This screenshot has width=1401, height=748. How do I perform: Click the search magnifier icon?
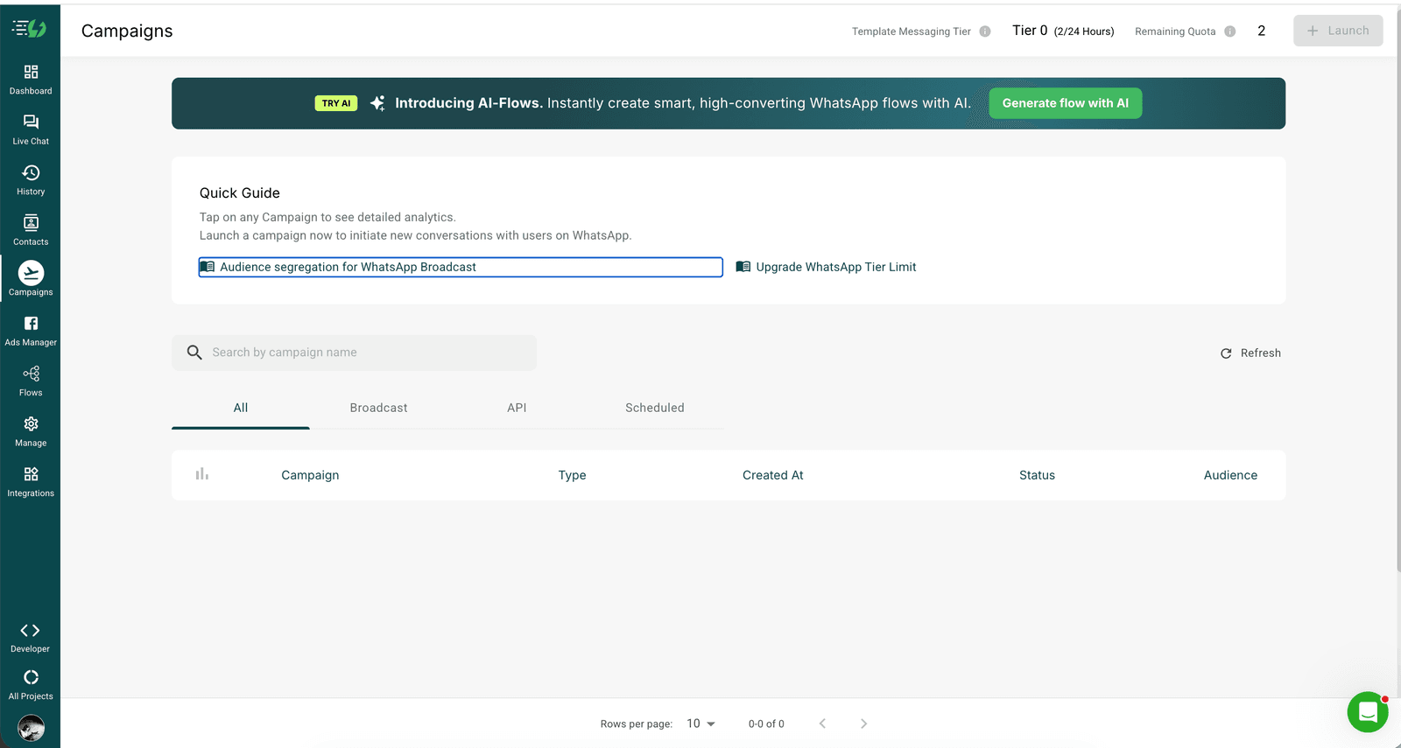pyautogui.click(x=194, y=353)
